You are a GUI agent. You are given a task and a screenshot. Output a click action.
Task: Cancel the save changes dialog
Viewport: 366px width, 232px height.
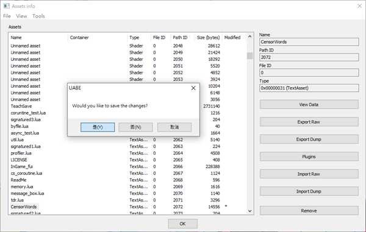click(174, 127)
